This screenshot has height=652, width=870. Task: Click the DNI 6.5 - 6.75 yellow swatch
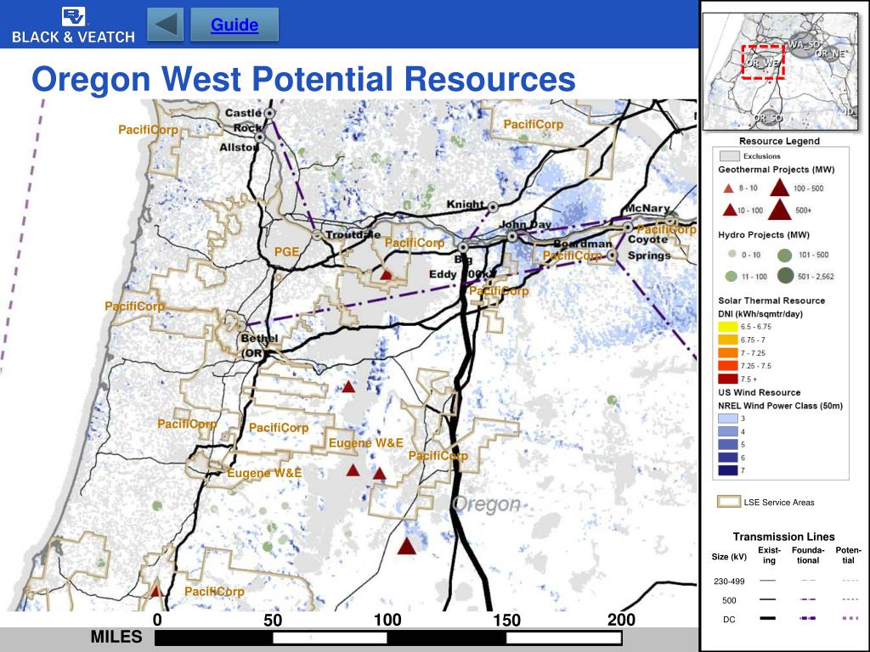coord(728,327)
